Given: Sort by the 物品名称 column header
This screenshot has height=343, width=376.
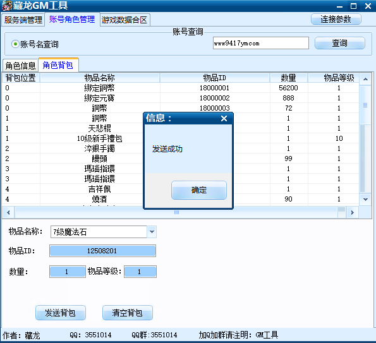Looking at the screenshot, I should point(99,78).
